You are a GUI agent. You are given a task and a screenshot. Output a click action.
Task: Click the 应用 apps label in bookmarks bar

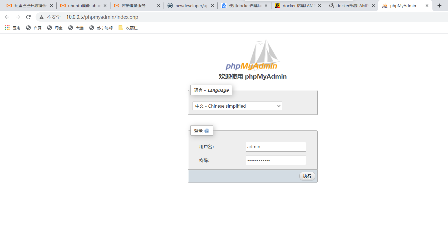pyautogui.click(x=16, y=28)
